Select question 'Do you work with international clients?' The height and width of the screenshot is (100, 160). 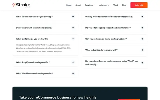click(34, 28)
